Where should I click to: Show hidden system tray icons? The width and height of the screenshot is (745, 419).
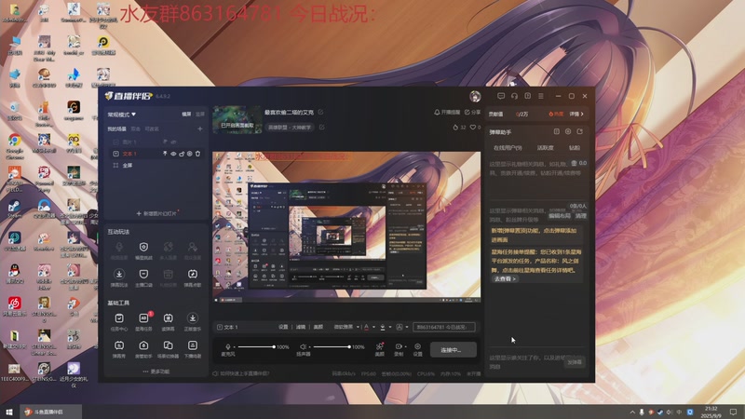(x=632, y=412)
